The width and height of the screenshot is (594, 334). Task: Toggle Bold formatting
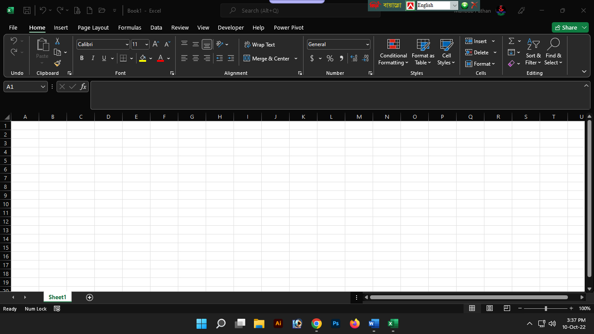[x=82, y=58]
